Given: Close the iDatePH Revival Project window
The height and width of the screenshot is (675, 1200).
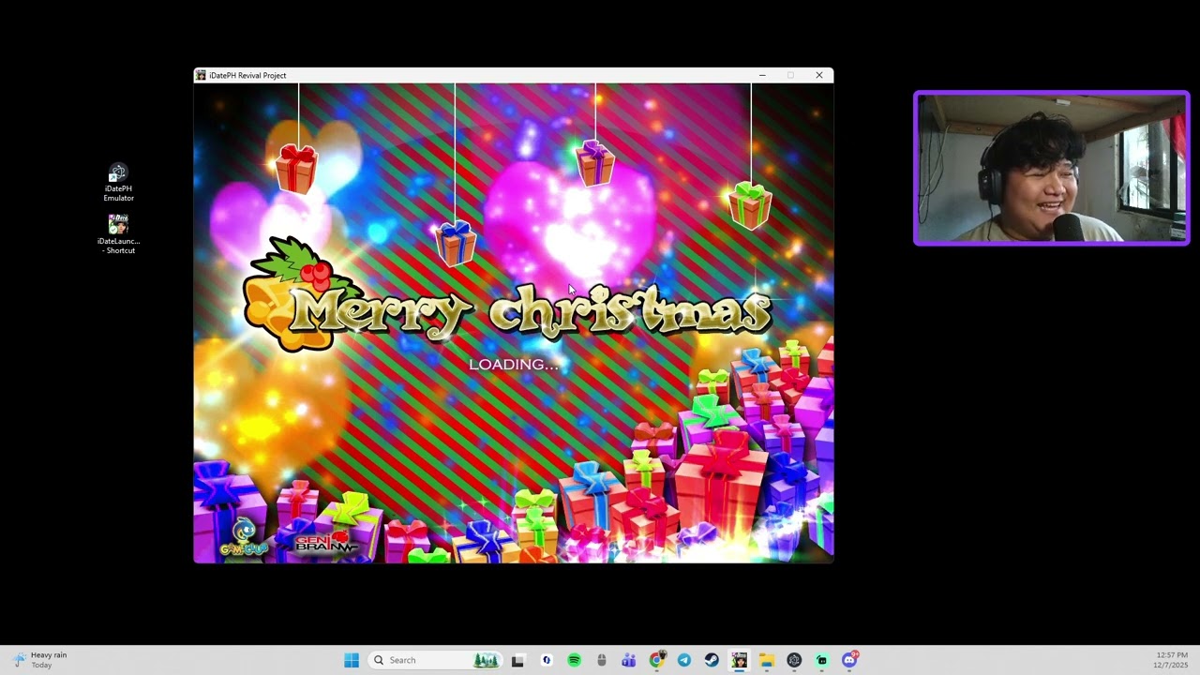Looking at the screenshot, I should tap(819, 75).
